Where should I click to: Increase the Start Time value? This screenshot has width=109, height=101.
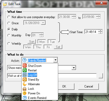click(100, 31)
